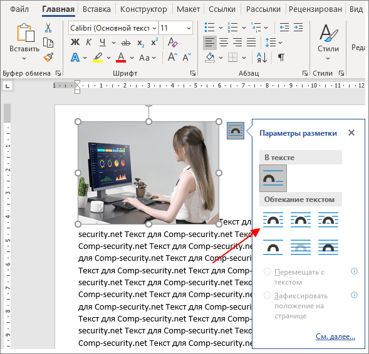Toggle strikethrough text formatting

[x=126, y=43]
